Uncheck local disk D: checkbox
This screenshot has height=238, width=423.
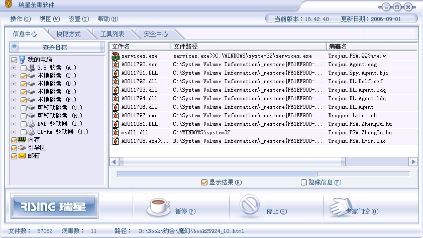[x=24, y=84]
